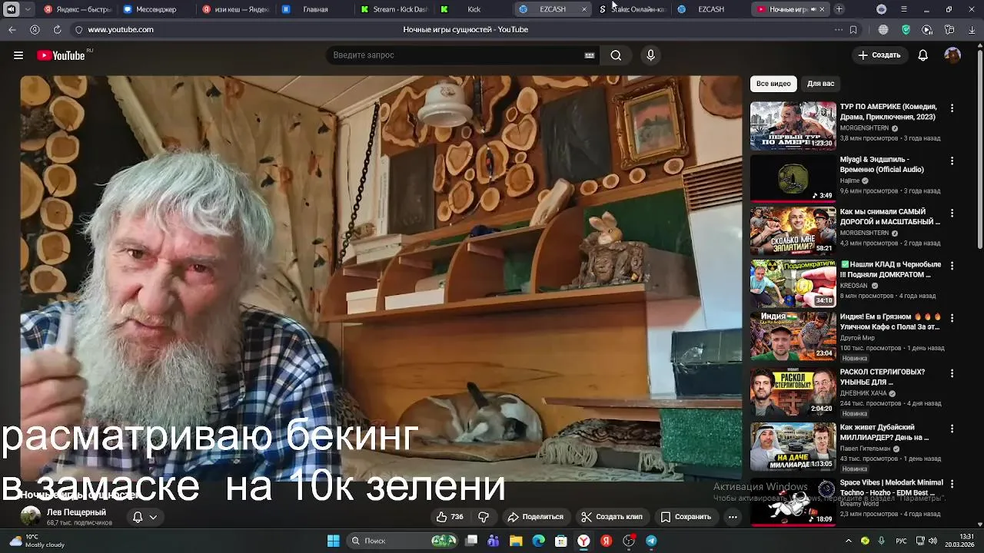
Task: Switch to the Мессенджер tab
Action: (155, 9)
